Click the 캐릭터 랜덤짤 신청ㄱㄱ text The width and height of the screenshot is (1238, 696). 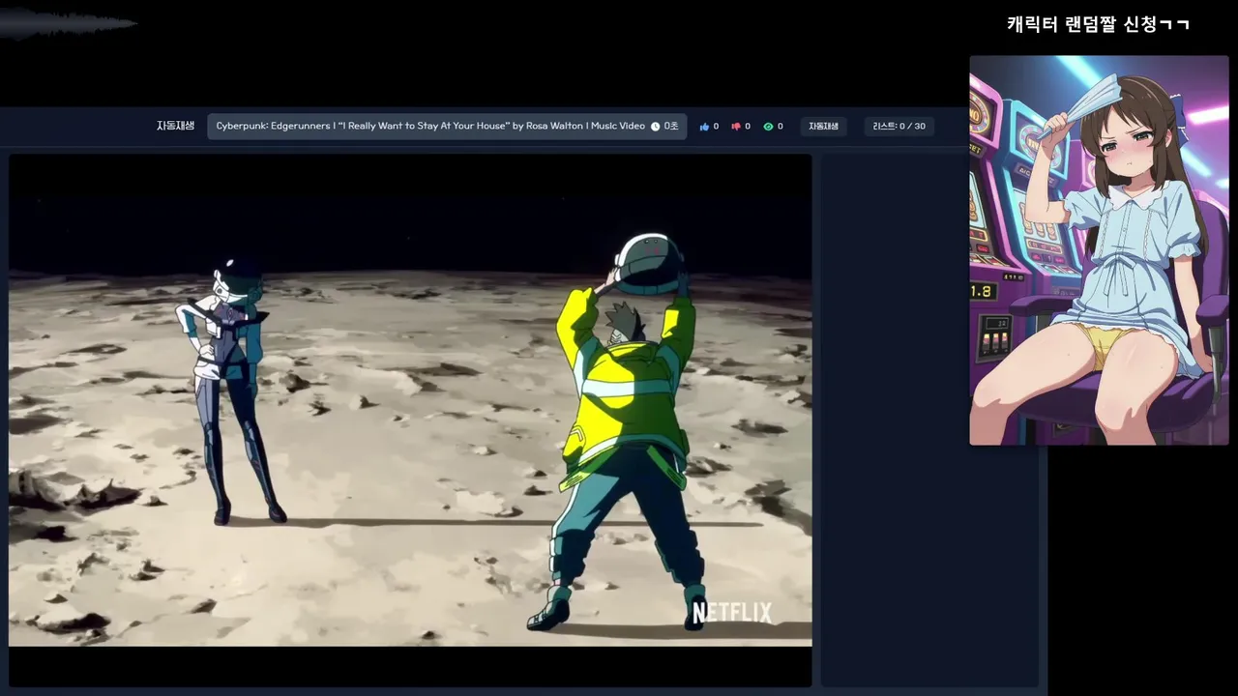(x=1099, y=24)
